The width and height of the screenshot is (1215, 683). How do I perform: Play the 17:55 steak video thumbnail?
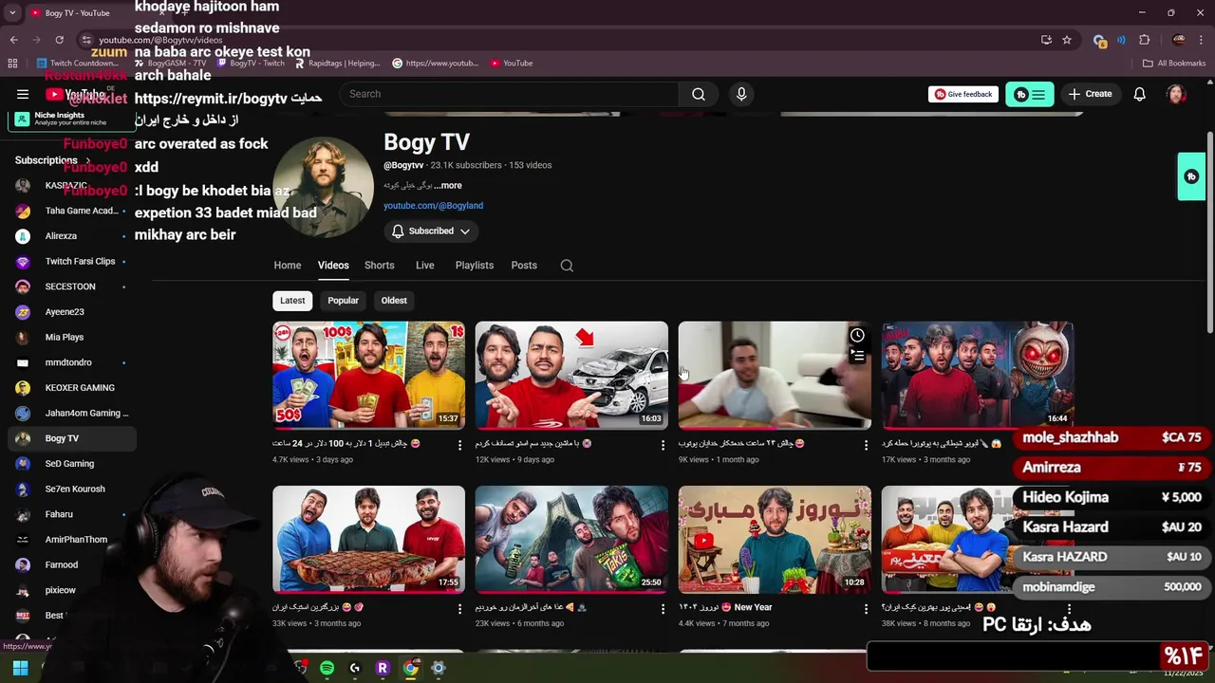(368, 539)
